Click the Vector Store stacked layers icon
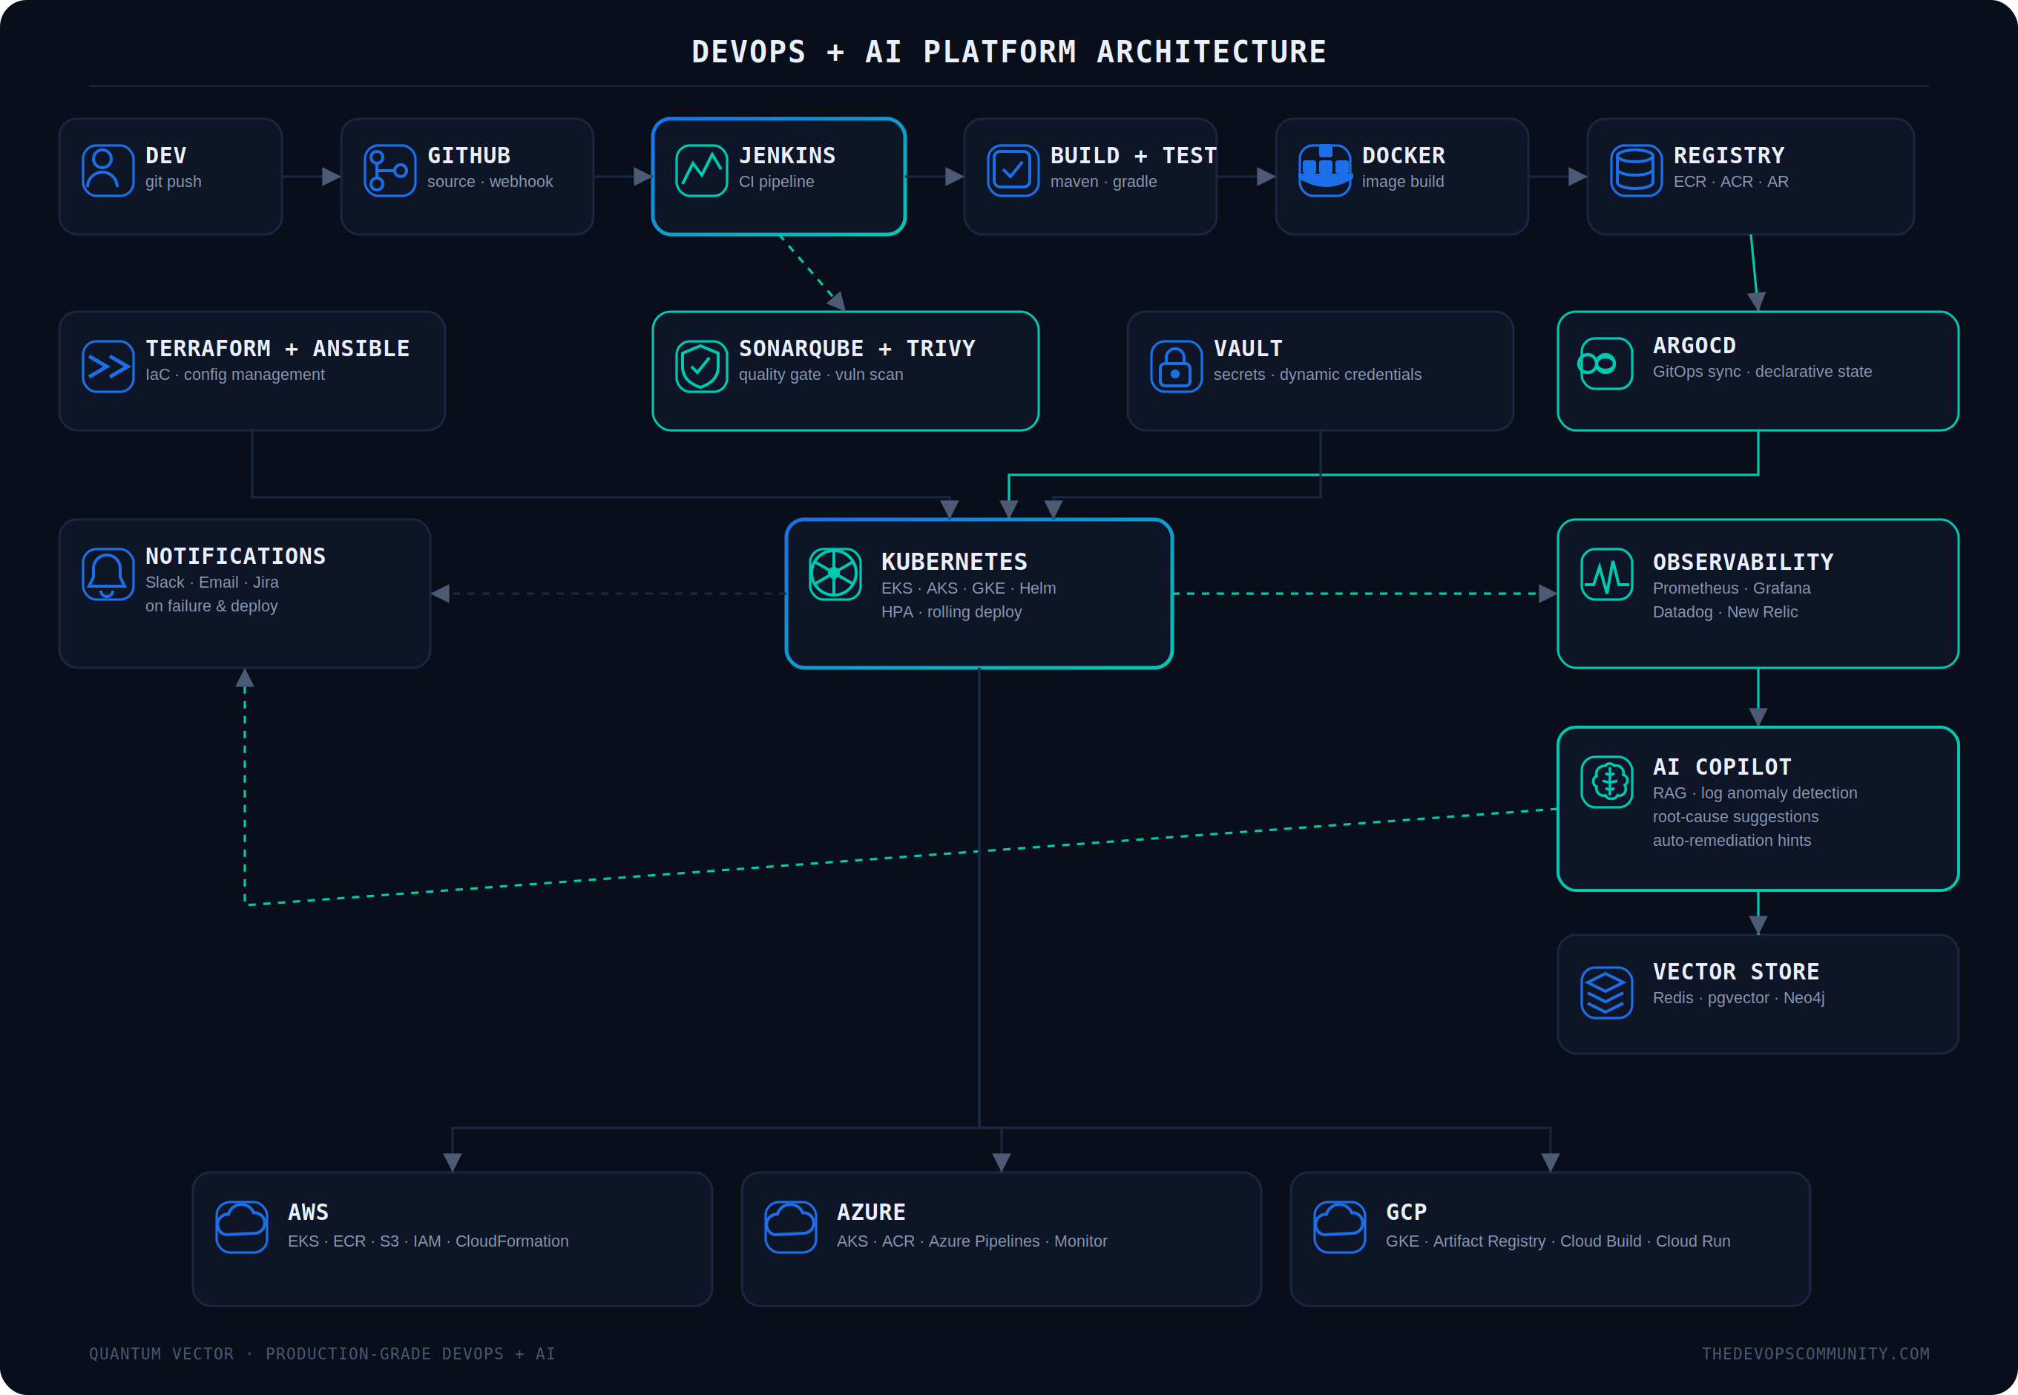This screenshot has height=1395, width=2018. pos(1606,993)
